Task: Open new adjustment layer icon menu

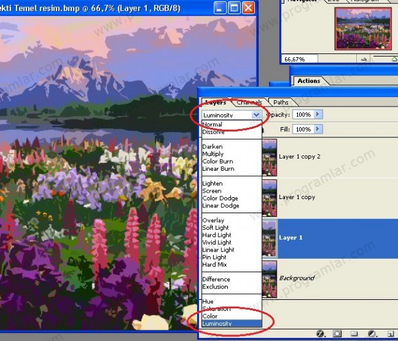Action: point(372,333)
